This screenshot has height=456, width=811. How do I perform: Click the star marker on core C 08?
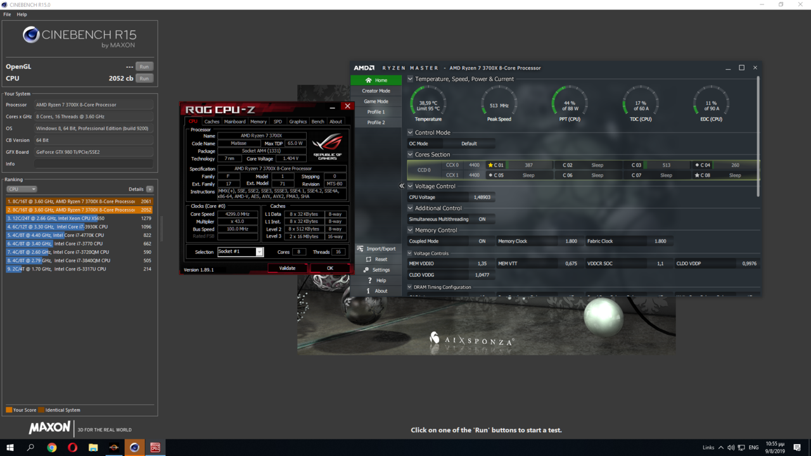coord(697,175)
